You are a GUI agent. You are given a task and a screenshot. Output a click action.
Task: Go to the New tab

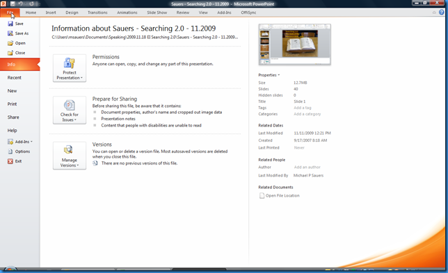(x=12, y=91)
